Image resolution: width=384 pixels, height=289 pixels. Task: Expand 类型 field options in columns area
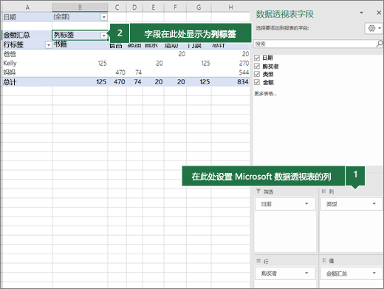point(374,203)
